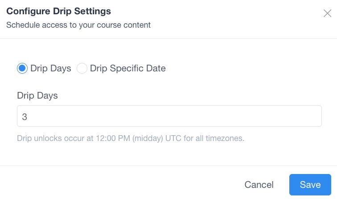
Task: Click the value 3 in the input
Action: [x=25, y=116]
